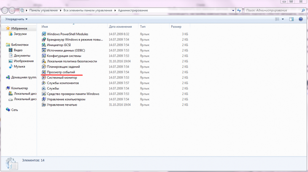The image size is (308, 172).
Task: Sort by the Дата изменения column header
Action: (x=123, y=27)
